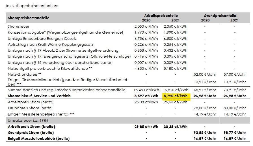Click the Grundpreisanteile header
This screenshot has height=146, width=253.
[220, 16]
